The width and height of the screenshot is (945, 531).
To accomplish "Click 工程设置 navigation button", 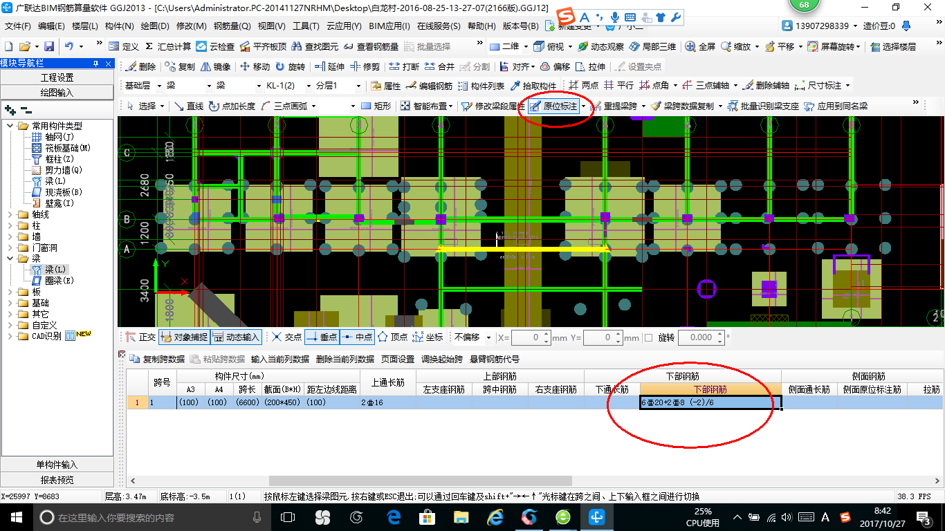I will (x=57, y=77).
